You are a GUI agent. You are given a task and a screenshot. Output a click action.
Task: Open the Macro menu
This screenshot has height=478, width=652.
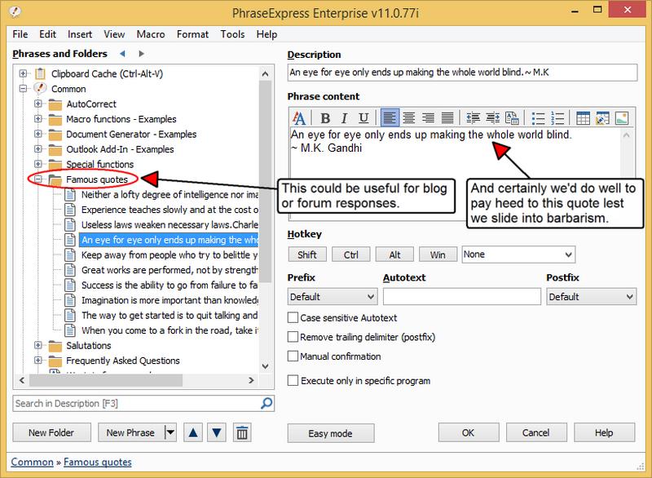151,34
